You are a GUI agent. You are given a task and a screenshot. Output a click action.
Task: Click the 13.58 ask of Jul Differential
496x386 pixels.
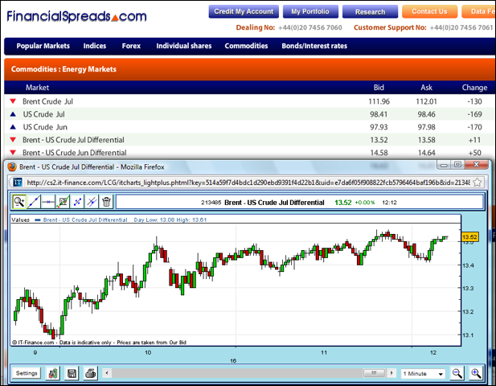point(426,140)
